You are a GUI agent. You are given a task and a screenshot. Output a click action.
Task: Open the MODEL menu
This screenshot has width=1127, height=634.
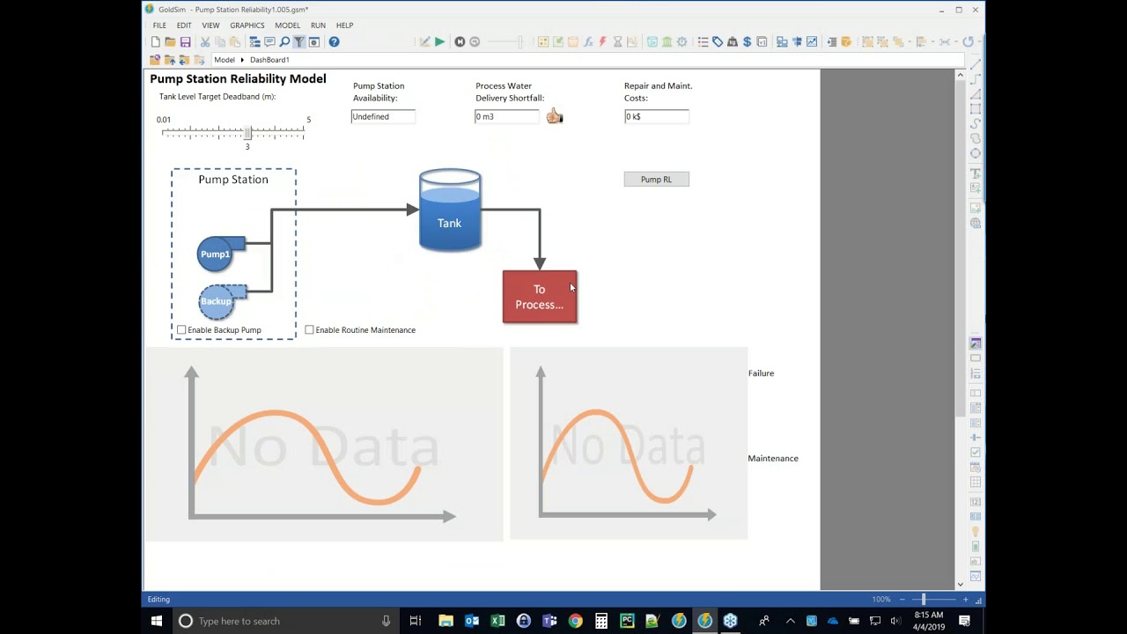[287, 26]
